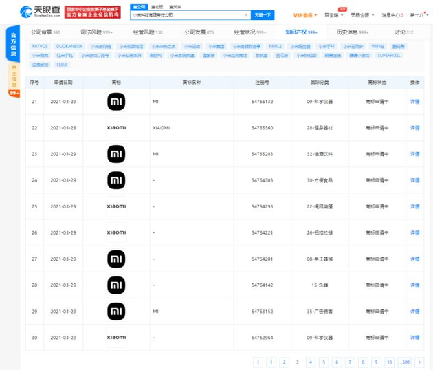This screenshot has width=433, height=370.
Task: Click MI logo thumbnail in row 29
Action: 116,312
